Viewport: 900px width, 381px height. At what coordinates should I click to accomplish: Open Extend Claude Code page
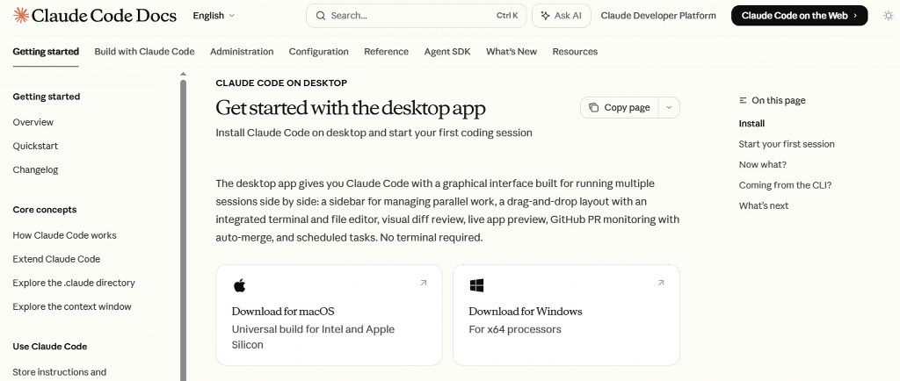56,259
